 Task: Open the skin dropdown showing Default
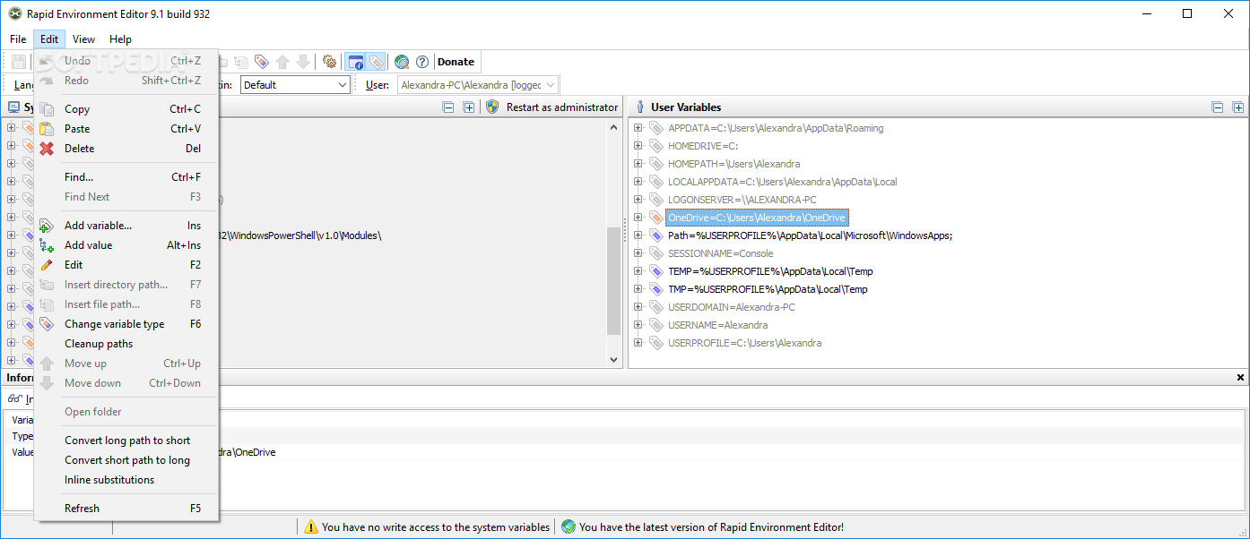click(294, 85)
